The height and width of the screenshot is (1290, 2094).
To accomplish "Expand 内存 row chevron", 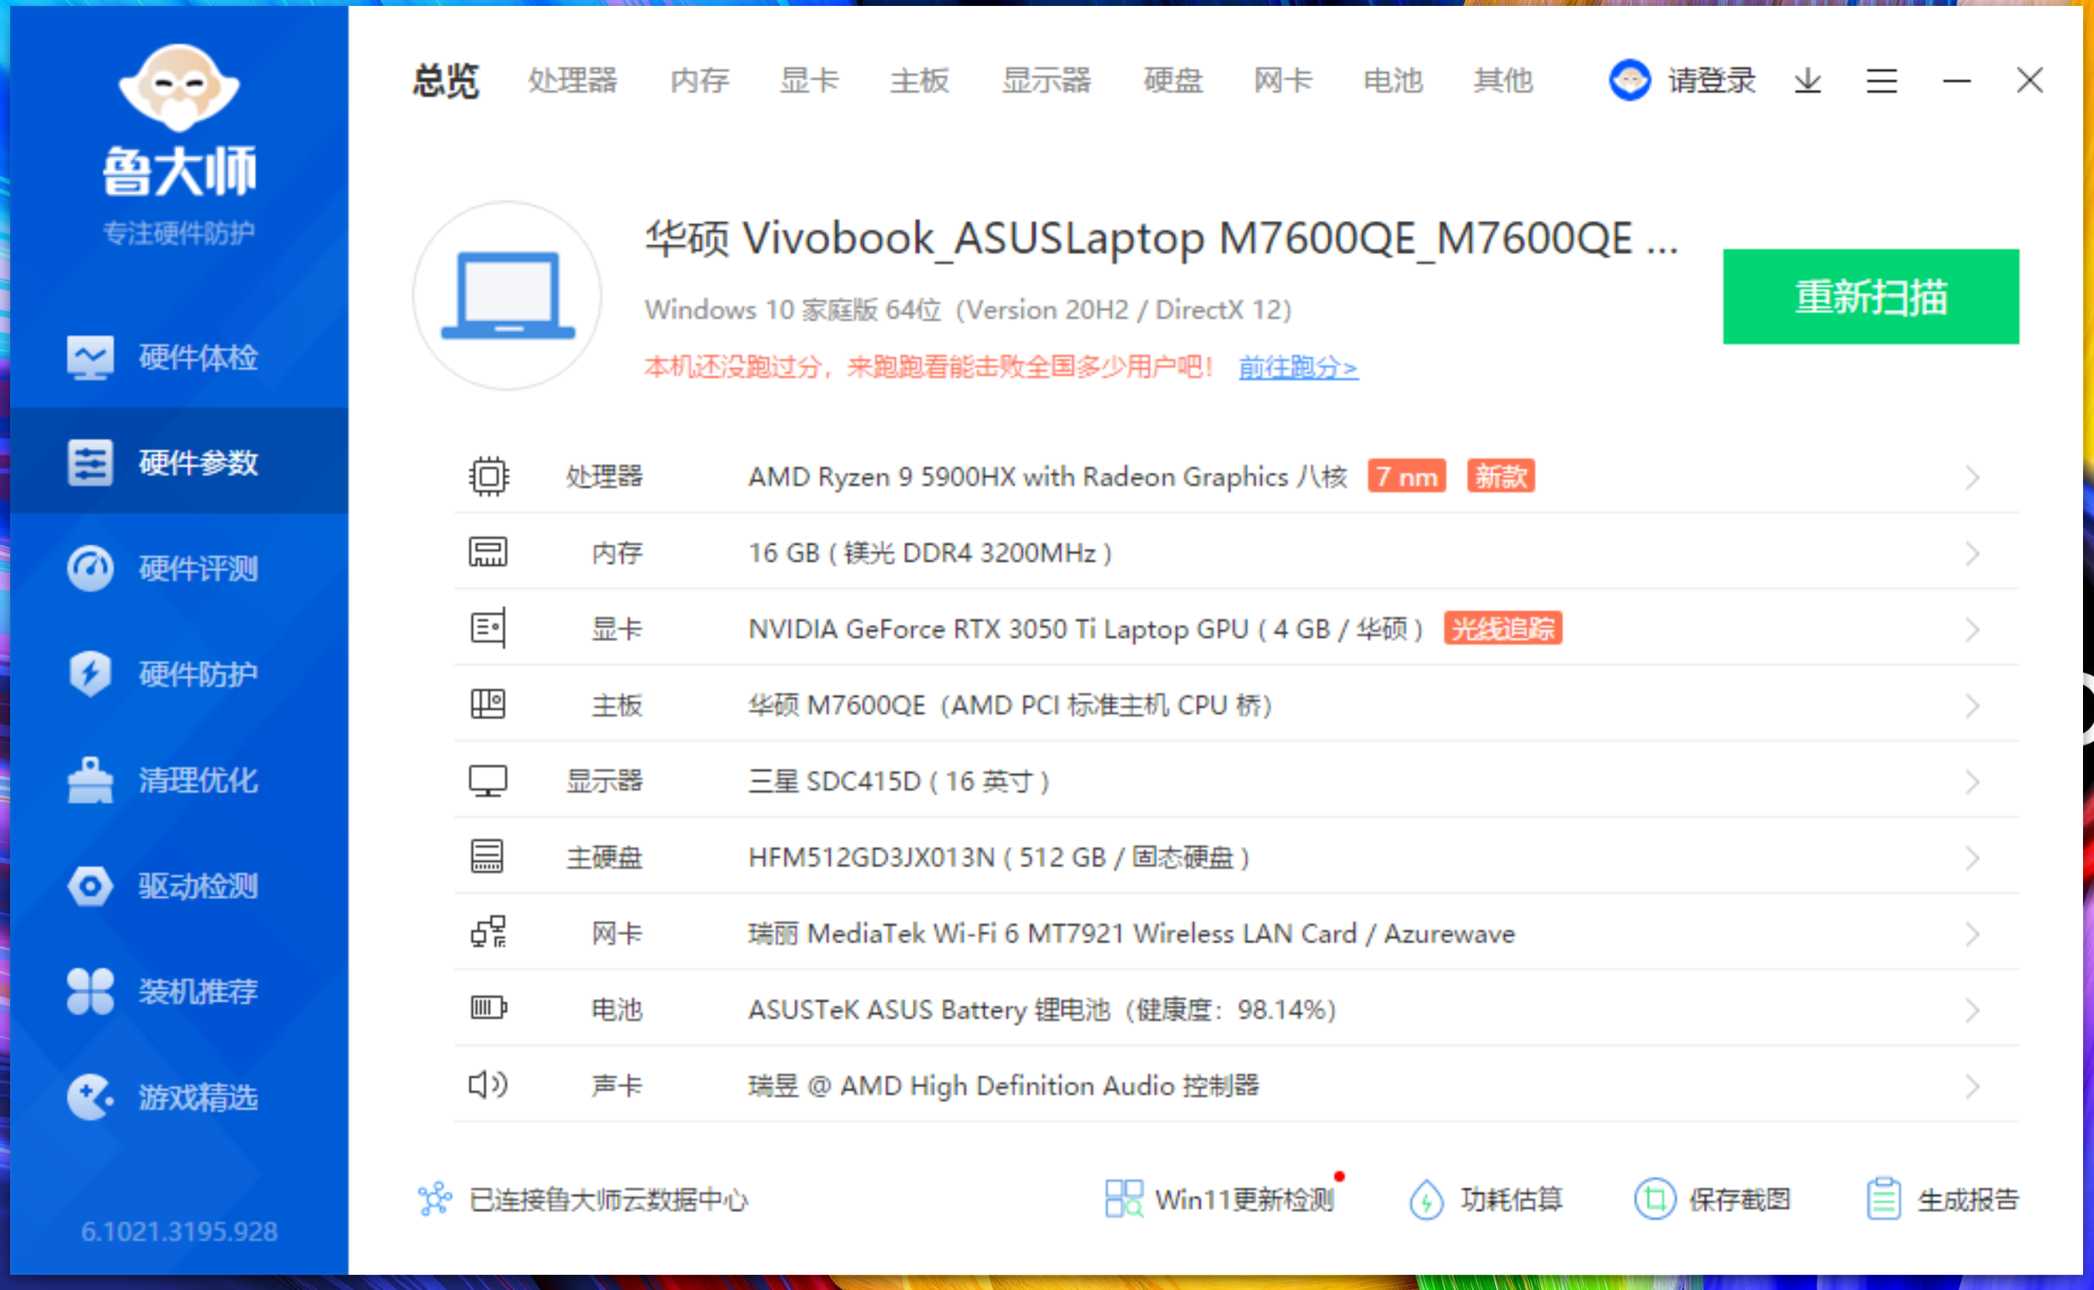I will pos(1972,553).
